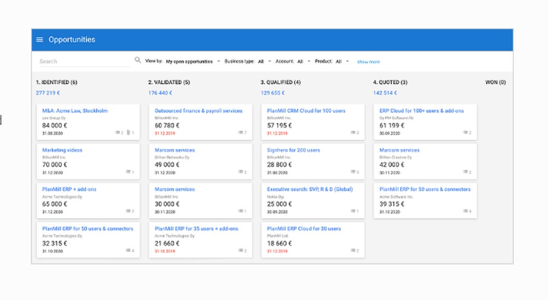This screenshot has width=548, height=300.
Task: Click into the Search field
Action: [x=83, y=61]
